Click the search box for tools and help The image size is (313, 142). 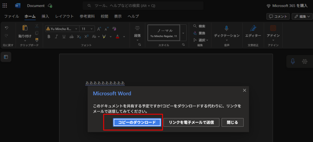click(143, 6)
